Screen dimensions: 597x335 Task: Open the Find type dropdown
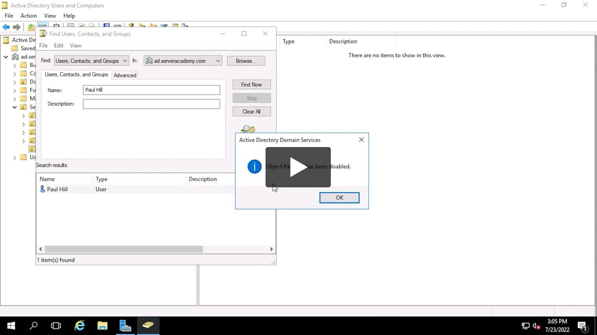91,61
